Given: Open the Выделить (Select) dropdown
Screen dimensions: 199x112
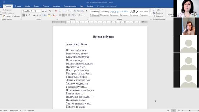Looking at the screenshot, I should pos(159,16).
